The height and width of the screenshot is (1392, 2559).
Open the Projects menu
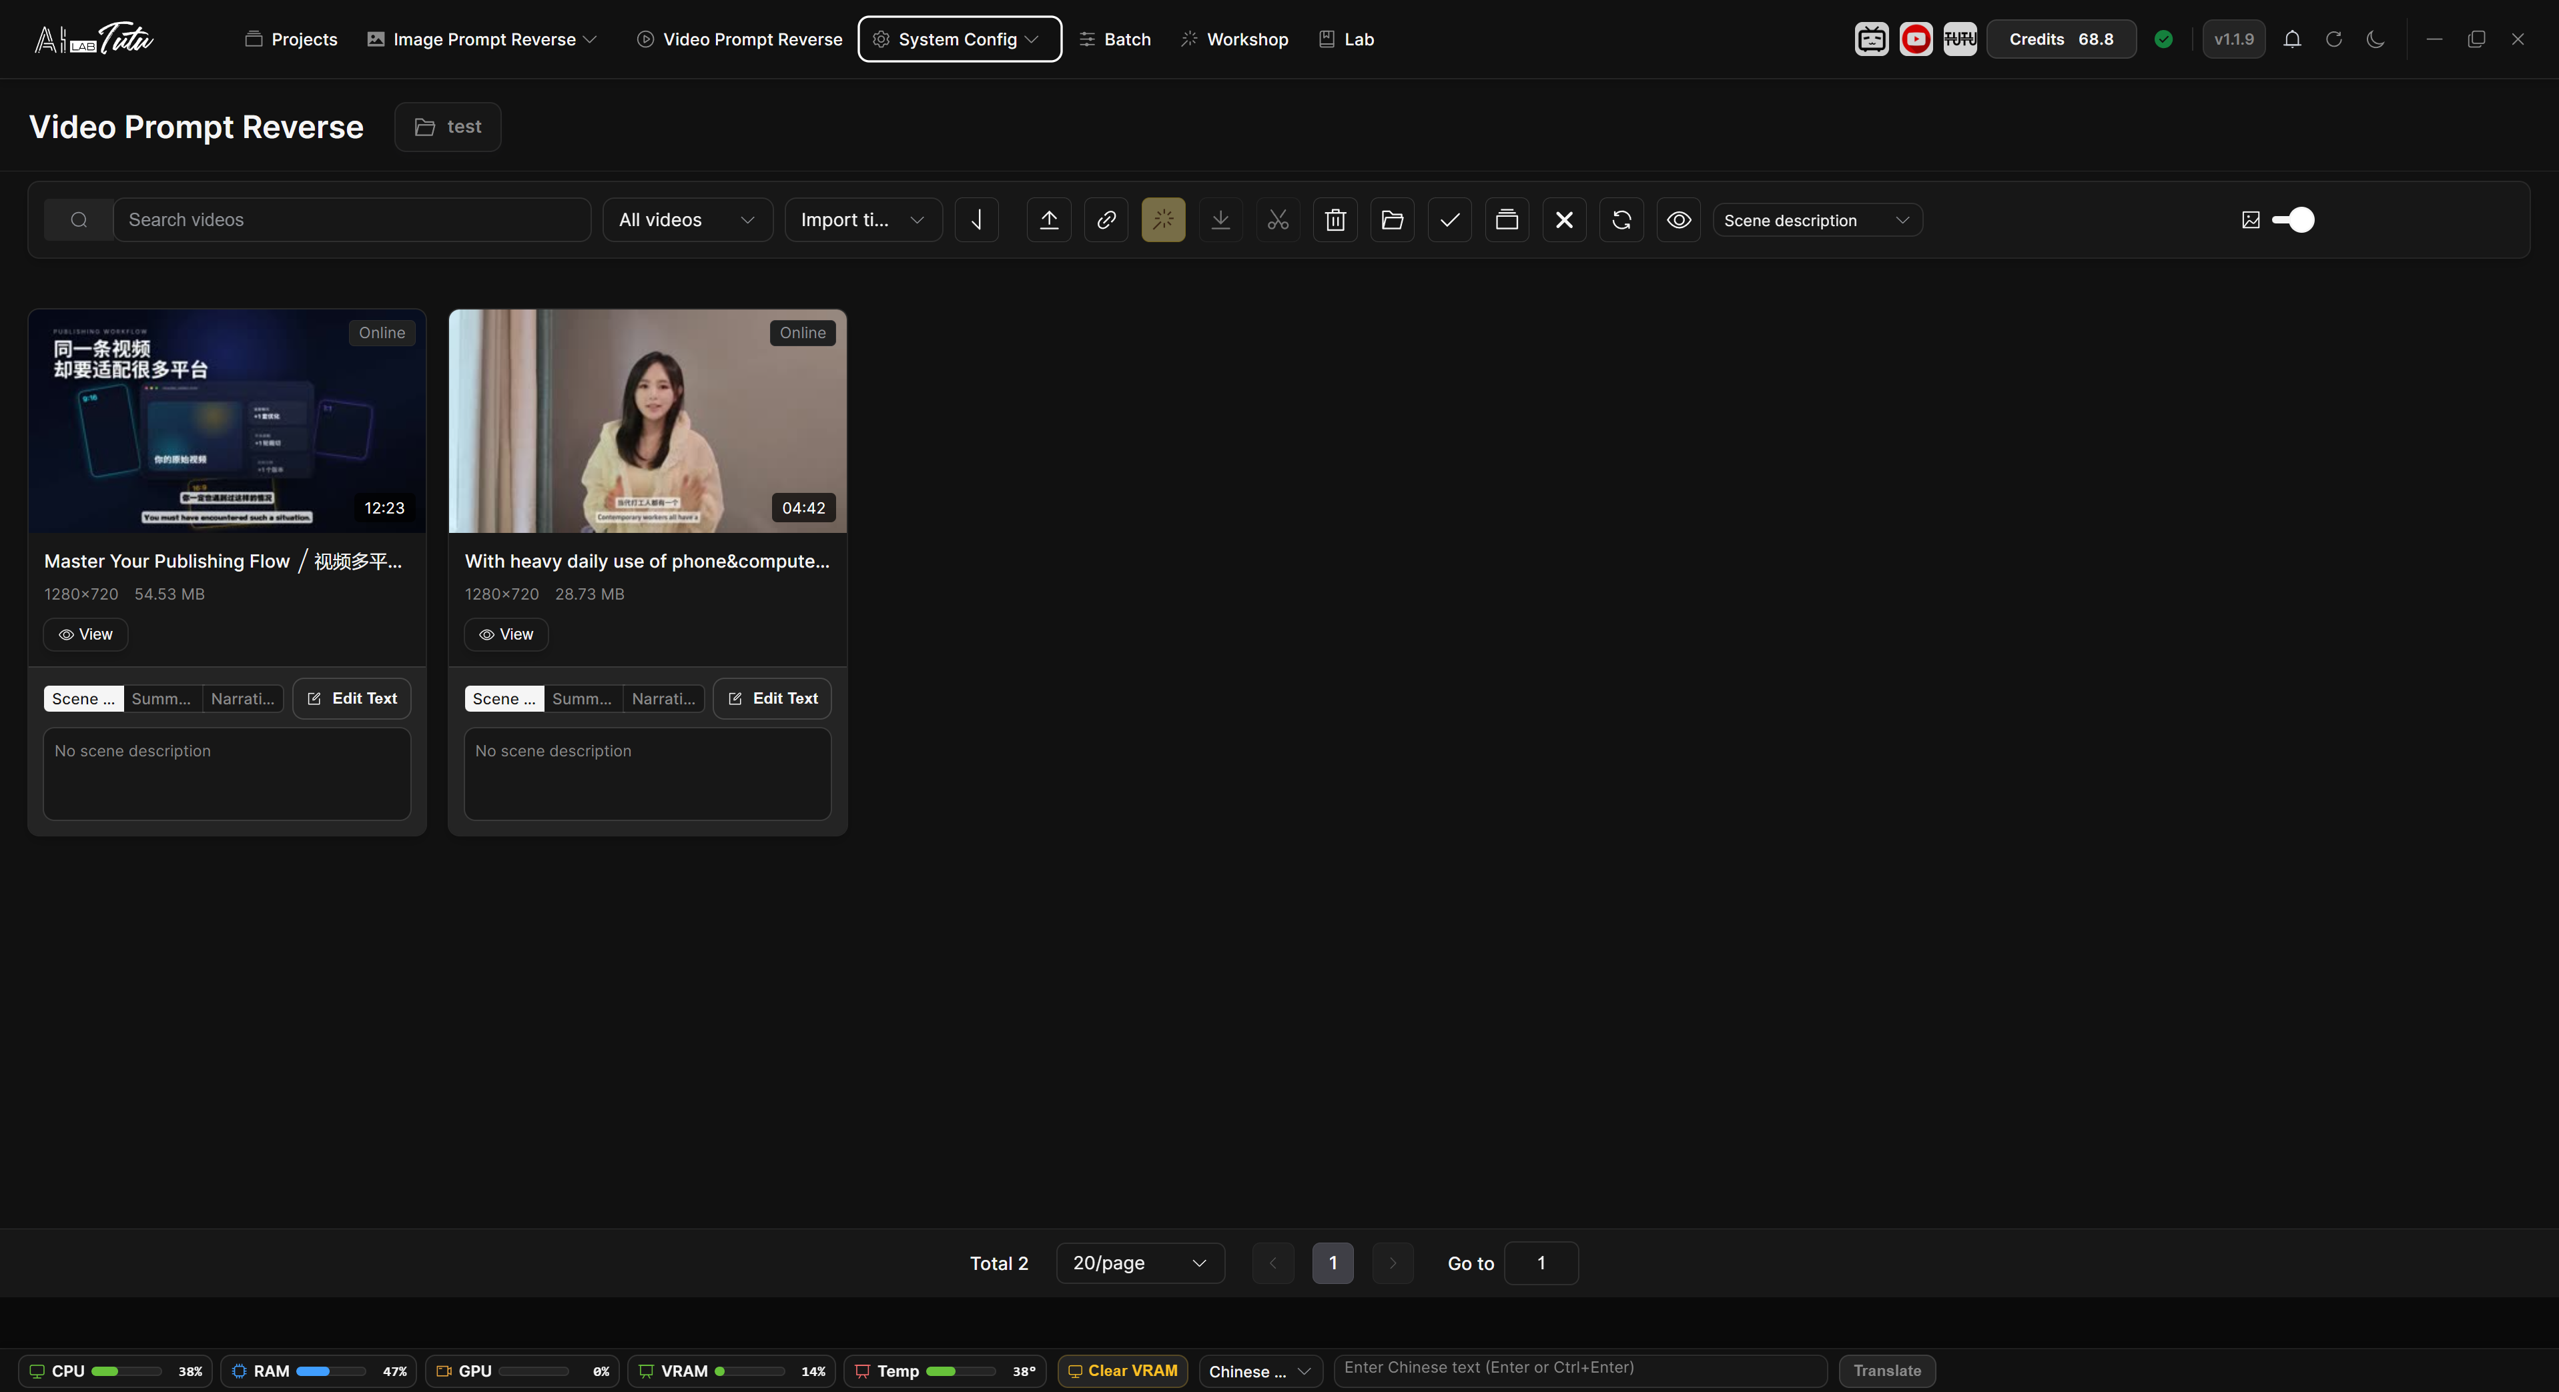[x=291, y=39]
